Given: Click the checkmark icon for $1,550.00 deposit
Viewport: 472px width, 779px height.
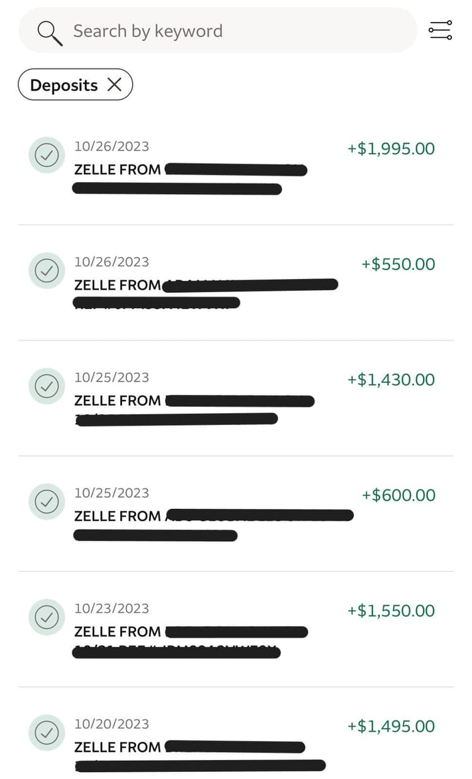Looking at the screenshot, I should pyautogui.click(x=47, y=617).
